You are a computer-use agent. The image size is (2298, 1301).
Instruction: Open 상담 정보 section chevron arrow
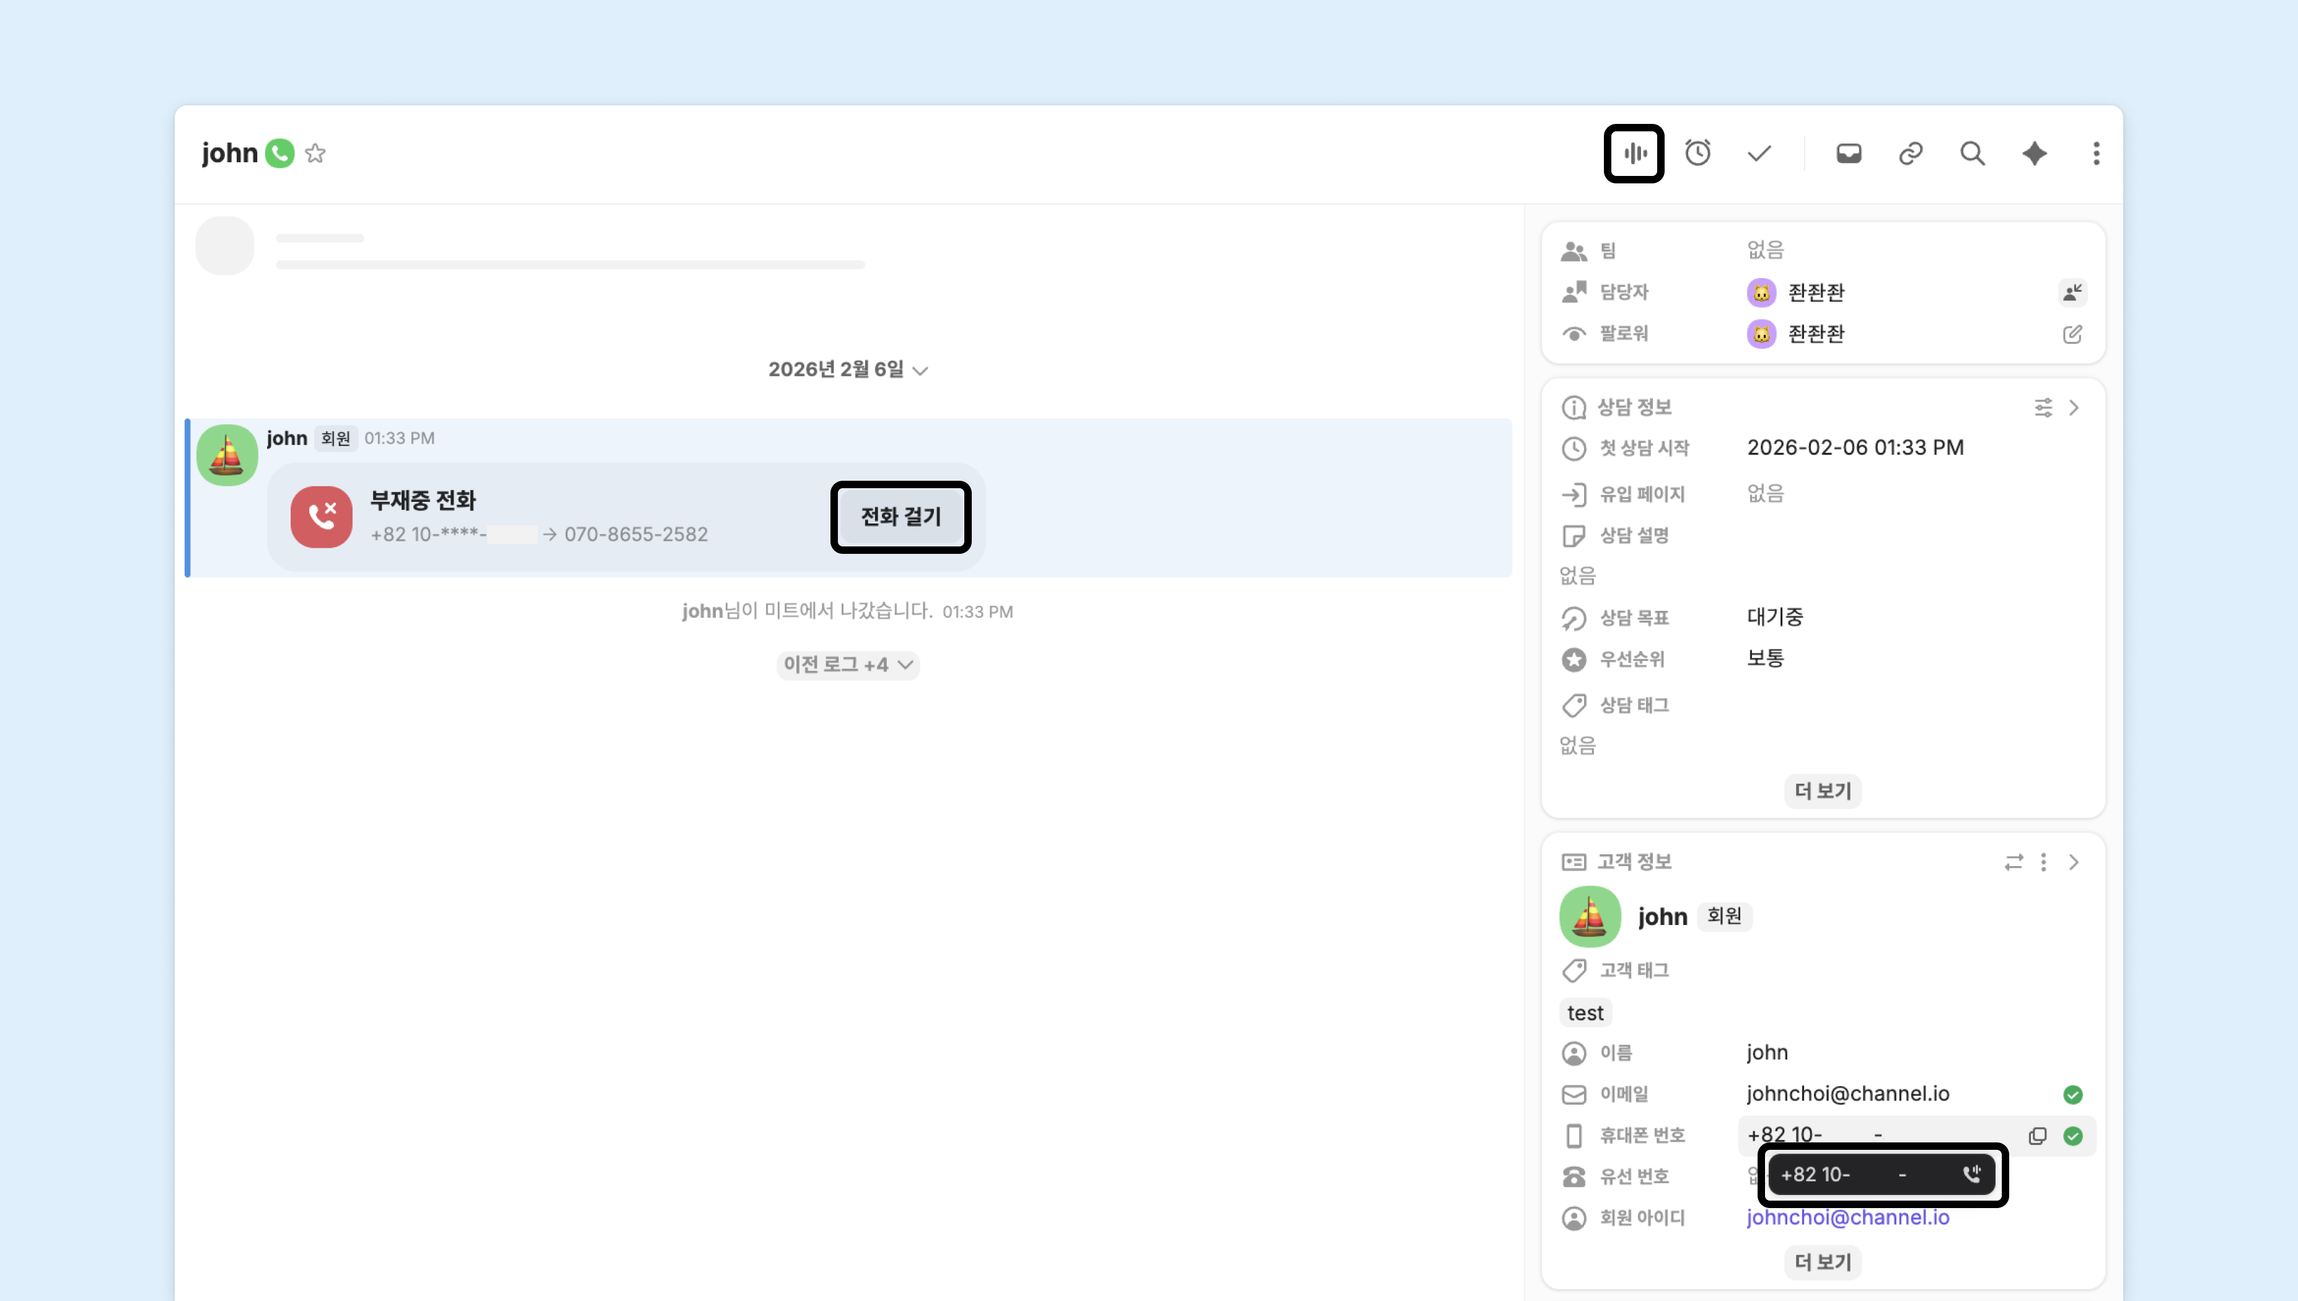(x=2074, y=408)
